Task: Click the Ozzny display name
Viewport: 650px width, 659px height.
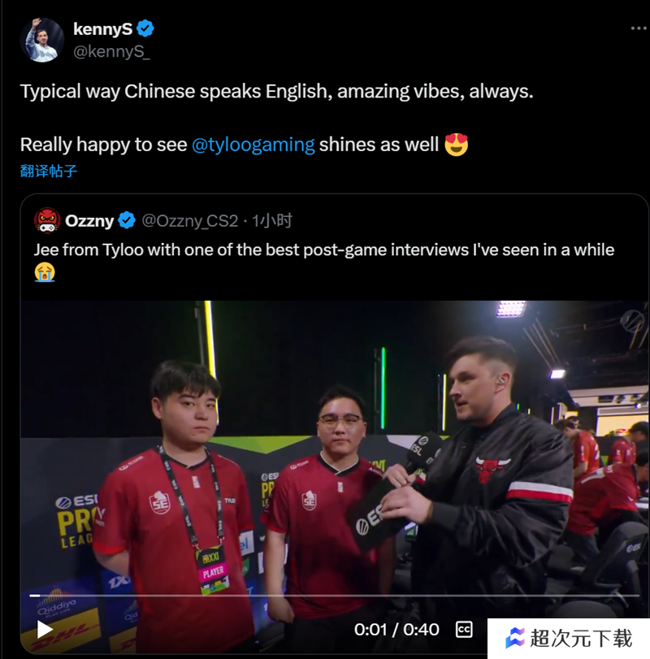Action: [x=89, y=221]
